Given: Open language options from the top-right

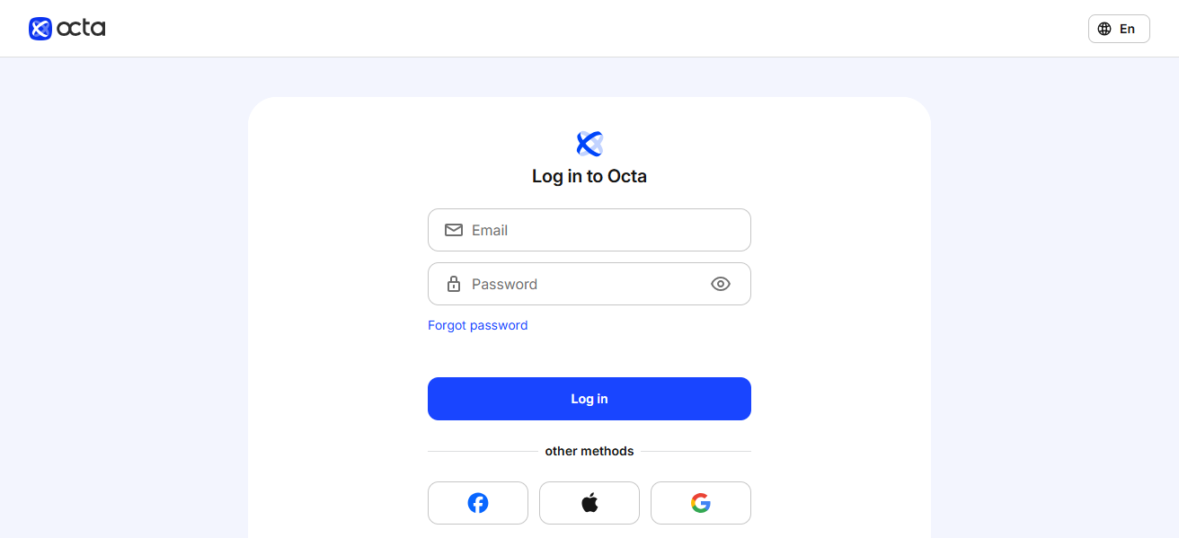Looking at the screenshot, I should (x=1119, y=28).
